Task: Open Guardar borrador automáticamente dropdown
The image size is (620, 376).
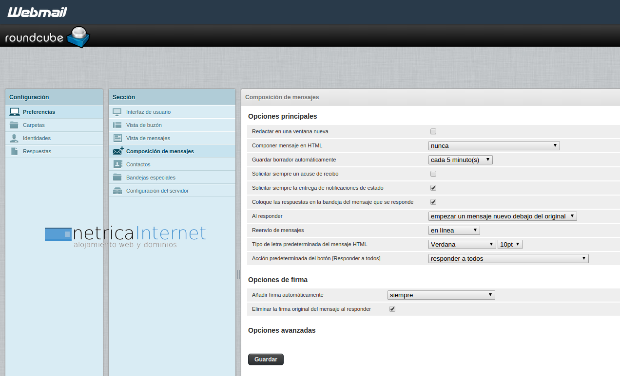Action: [461, 160]
